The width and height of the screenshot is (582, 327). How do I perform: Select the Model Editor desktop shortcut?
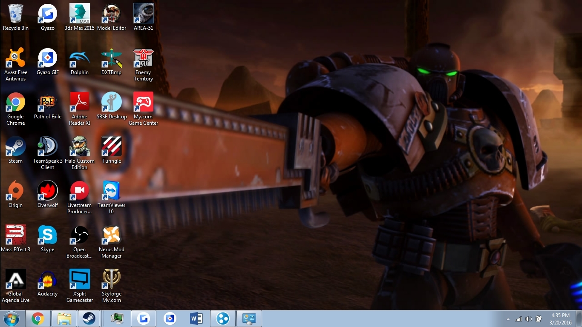(112, 17)
